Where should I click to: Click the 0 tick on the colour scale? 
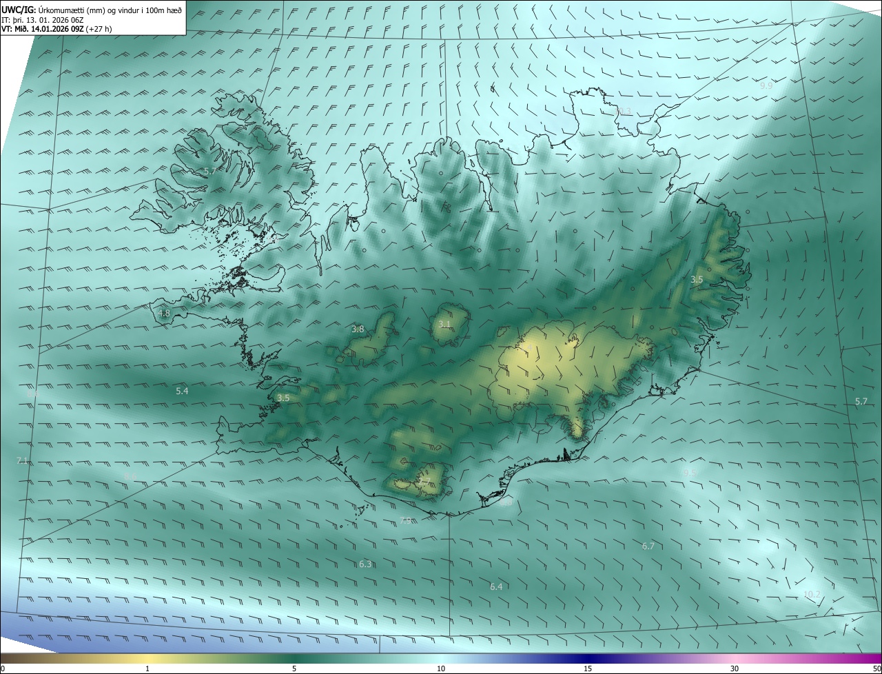click(x=3, y=669)
